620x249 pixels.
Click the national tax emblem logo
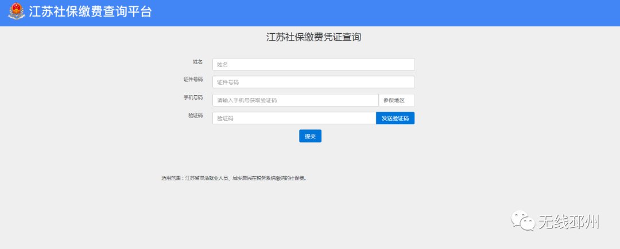(x=16, y=12)
